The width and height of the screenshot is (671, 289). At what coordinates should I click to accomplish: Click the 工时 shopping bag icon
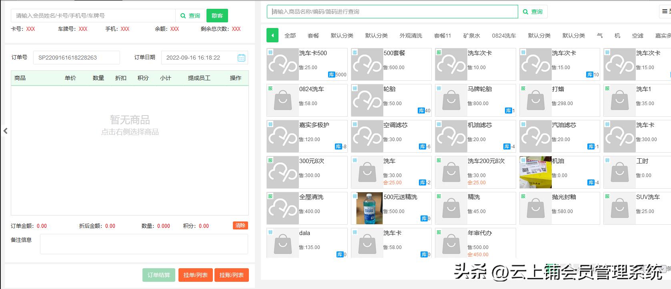coord(620,172)
